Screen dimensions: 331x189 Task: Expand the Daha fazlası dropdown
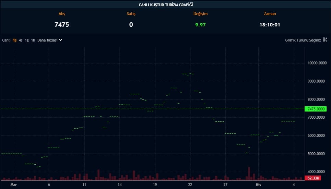[50, 40]
